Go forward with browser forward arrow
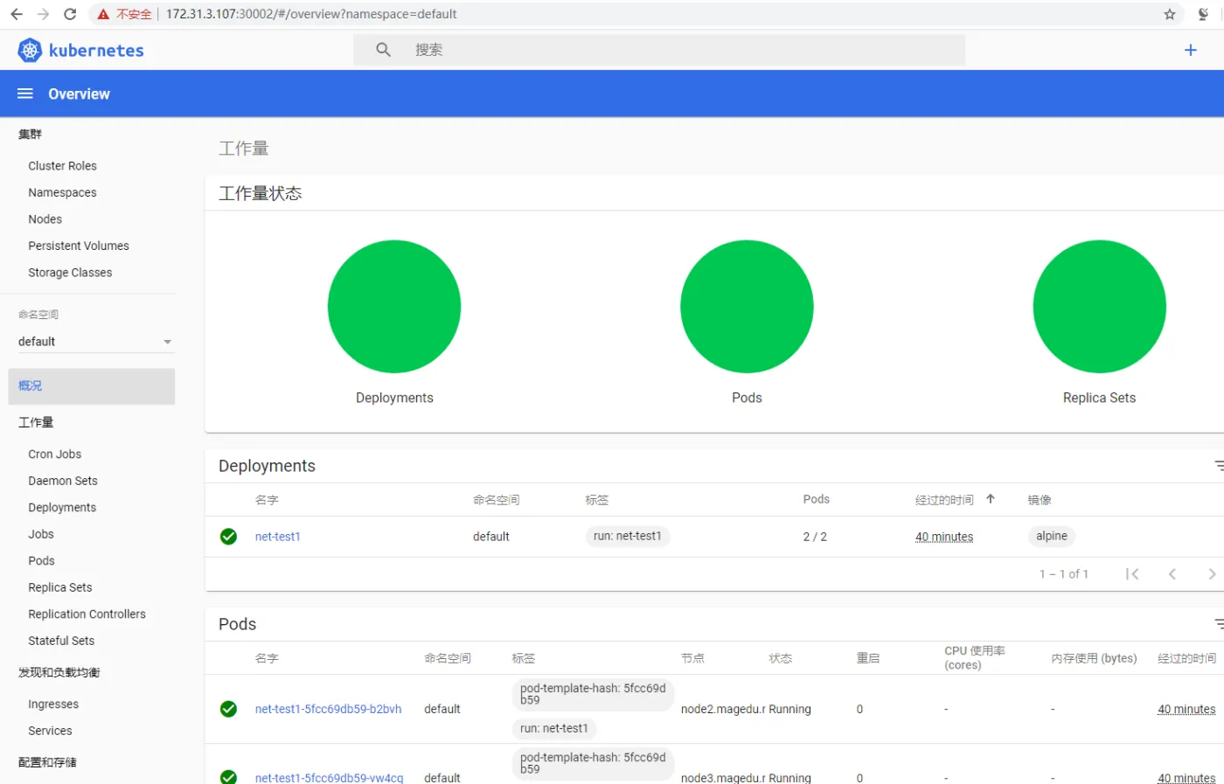 click(43, 14)
